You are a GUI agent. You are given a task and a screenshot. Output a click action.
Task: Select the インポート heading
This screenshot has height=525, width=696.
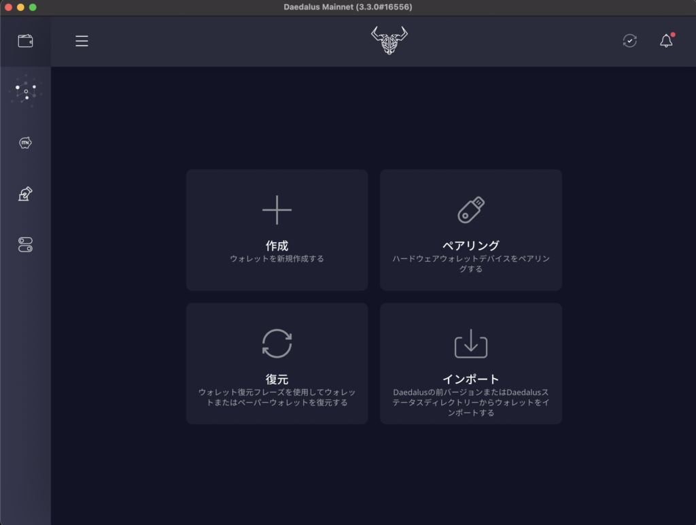pos(471,379)
